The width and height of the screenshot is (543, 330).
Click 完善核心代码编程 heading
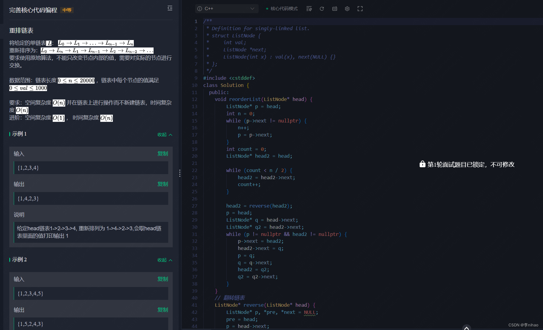33,10
